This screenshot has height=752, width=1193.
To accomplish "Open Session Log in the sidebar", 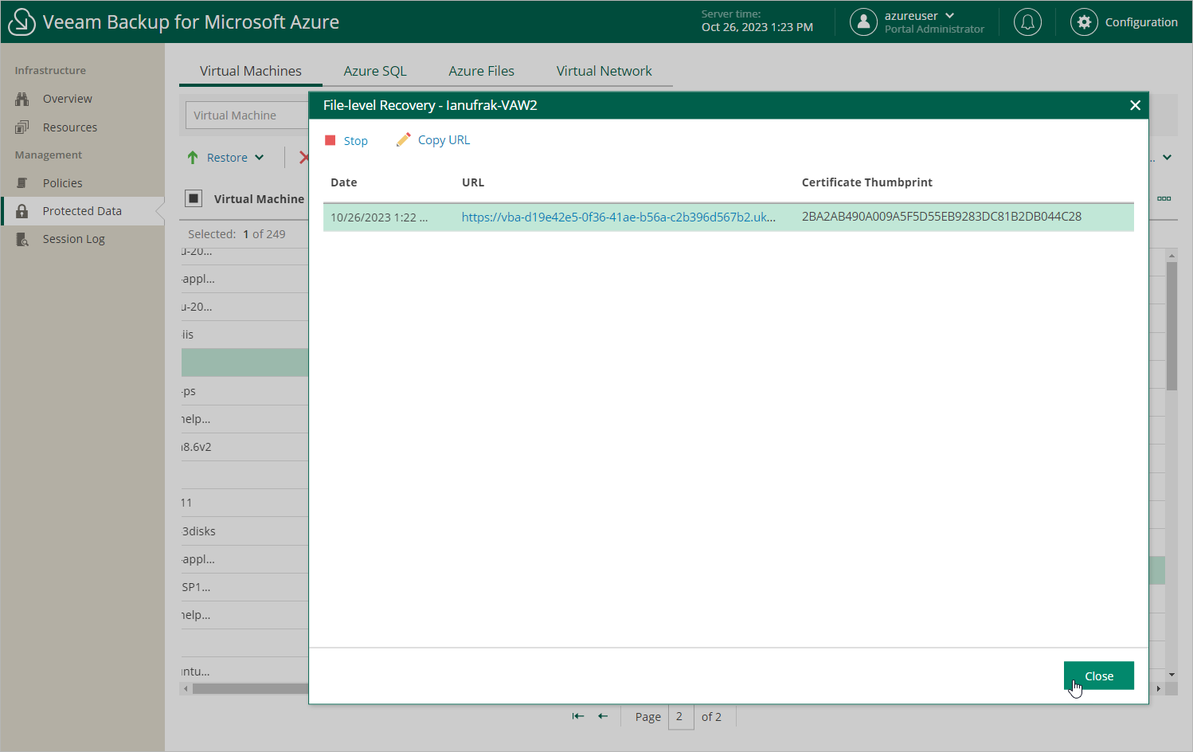I will [x=73, y=239].
